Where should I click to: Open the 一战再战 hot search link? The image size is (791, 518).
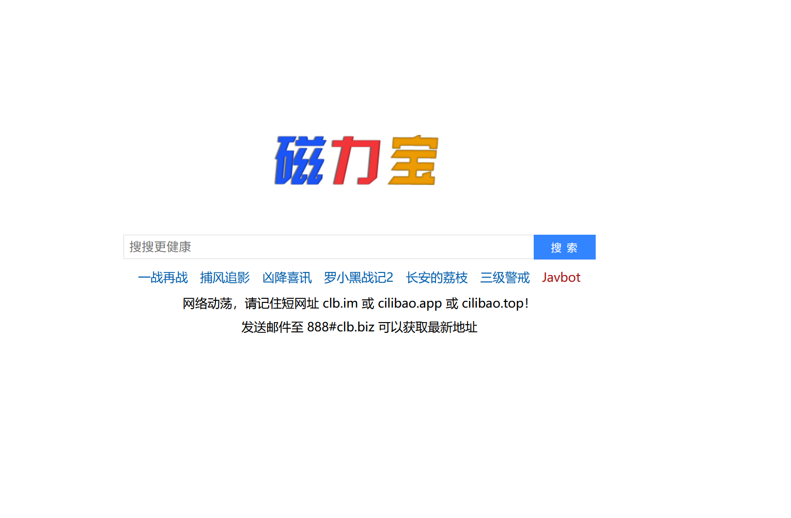tap(163, 278)
